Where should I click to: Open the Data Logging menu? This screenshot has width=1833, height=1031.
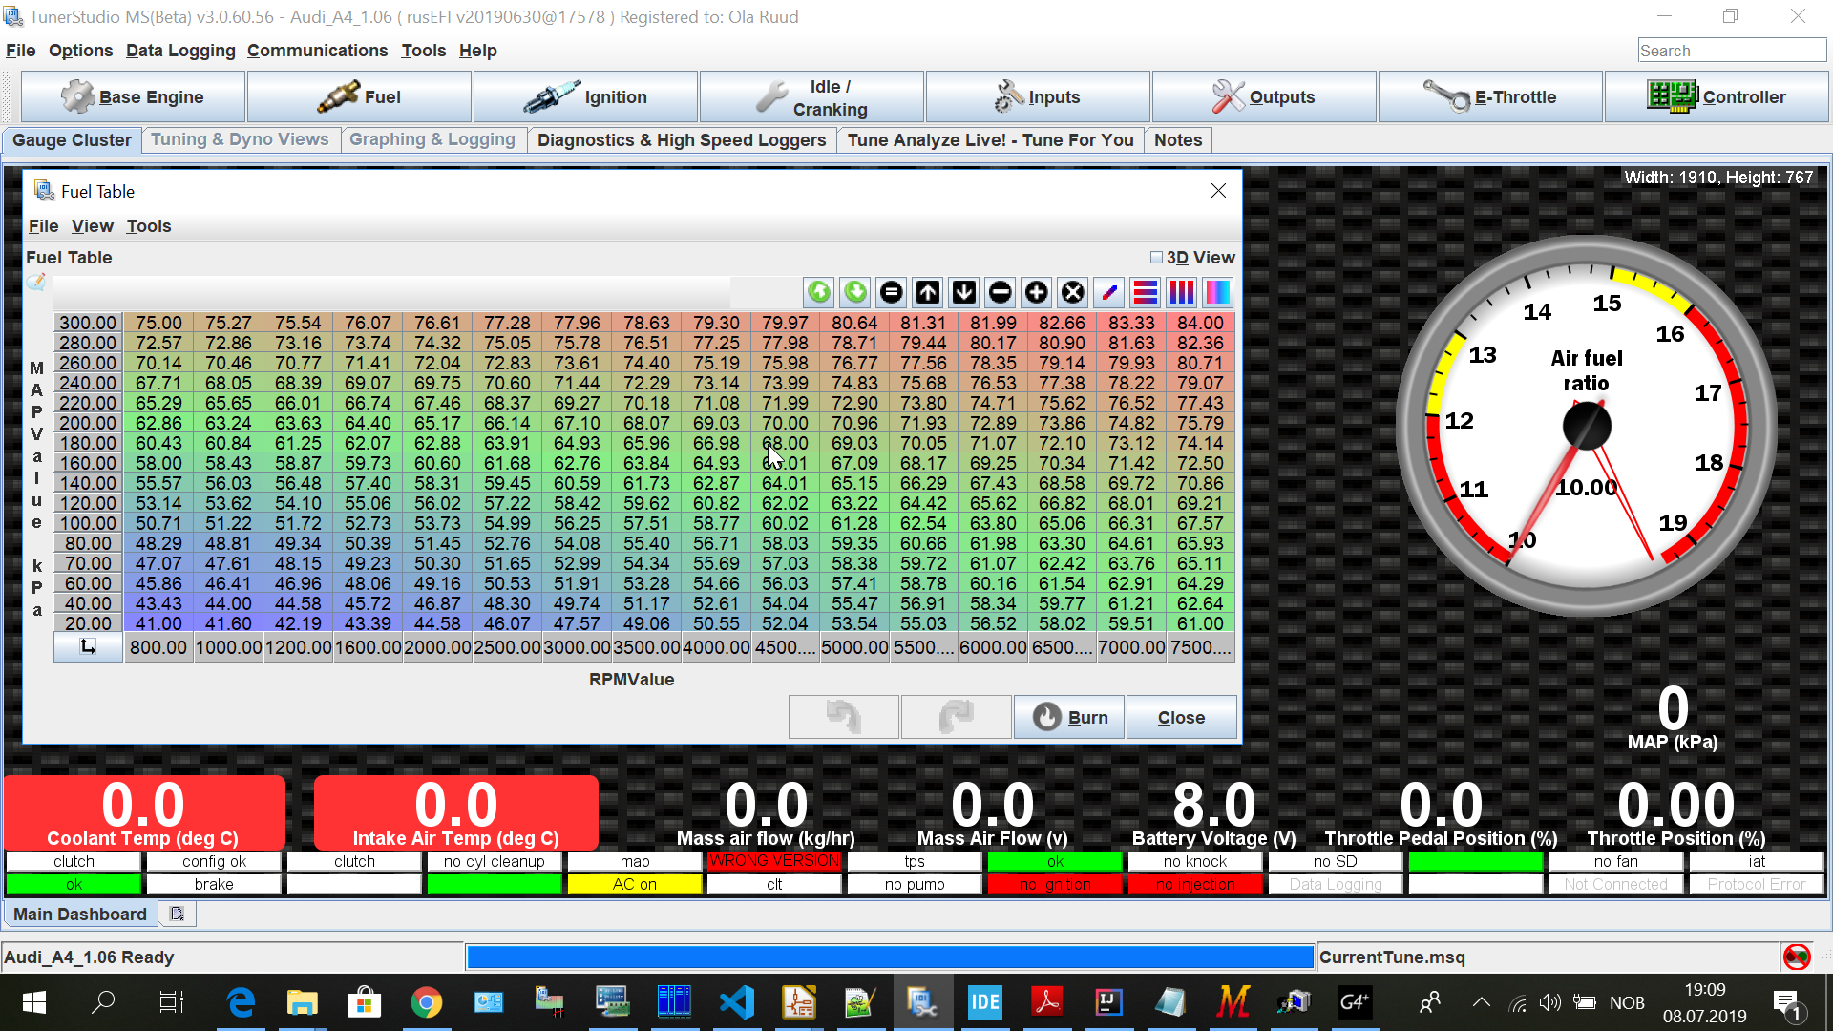180,51
